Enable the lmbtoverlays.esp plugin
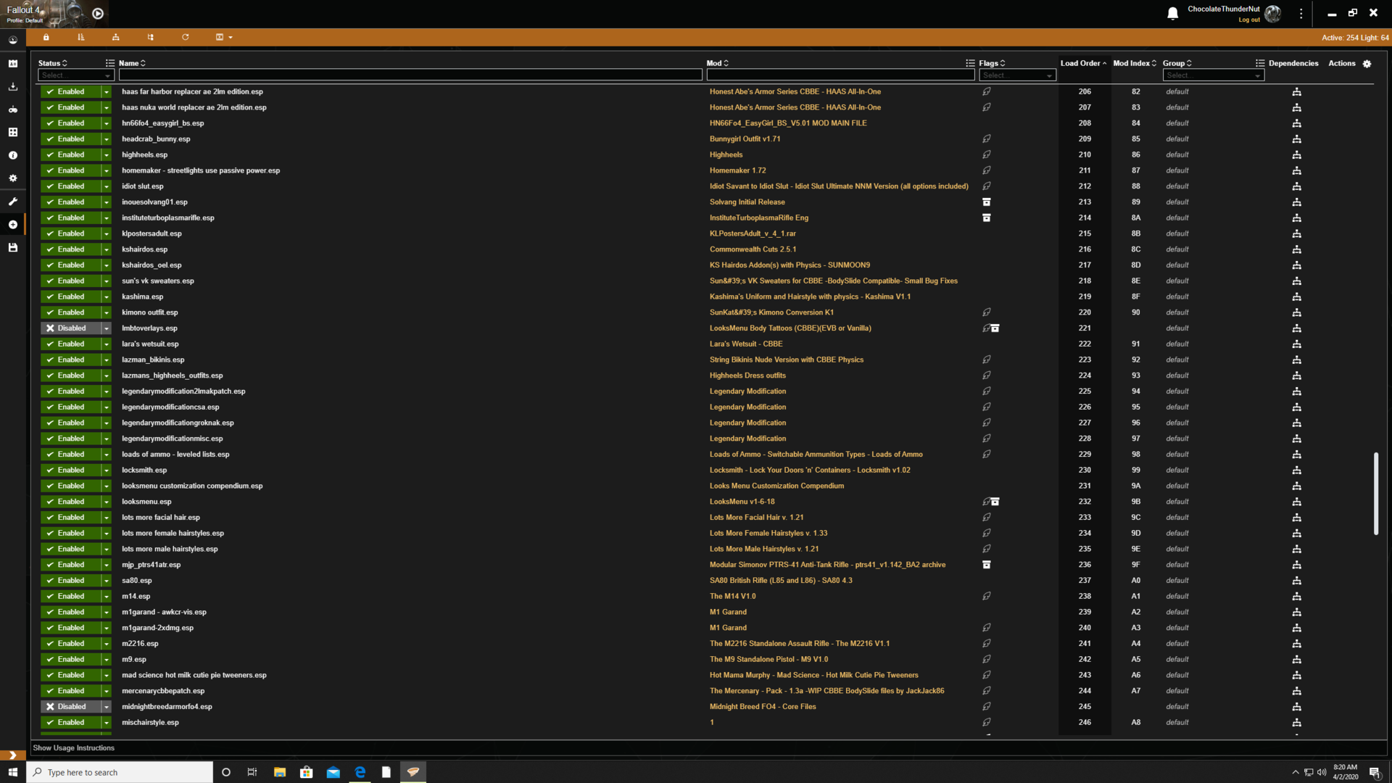 (70, 328)
